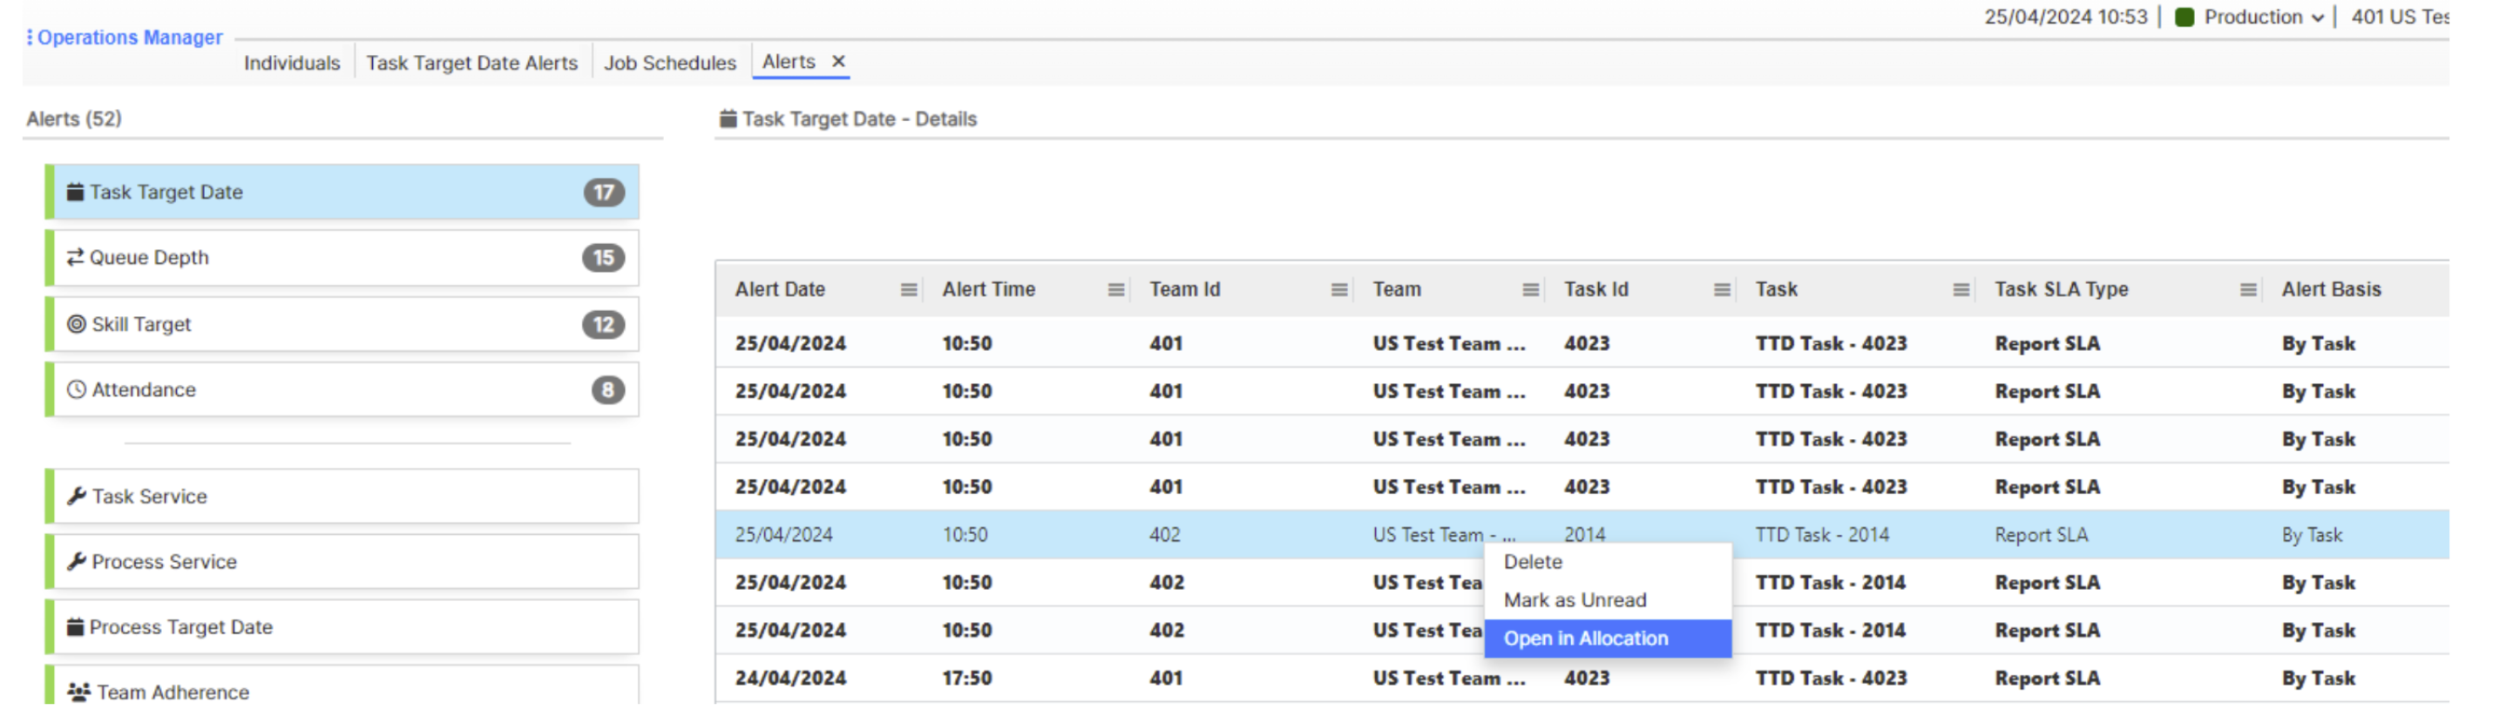Sort by Task SLA Type column header
The height and width of the screenshot is (723, 2493).
coord(2062,289)
